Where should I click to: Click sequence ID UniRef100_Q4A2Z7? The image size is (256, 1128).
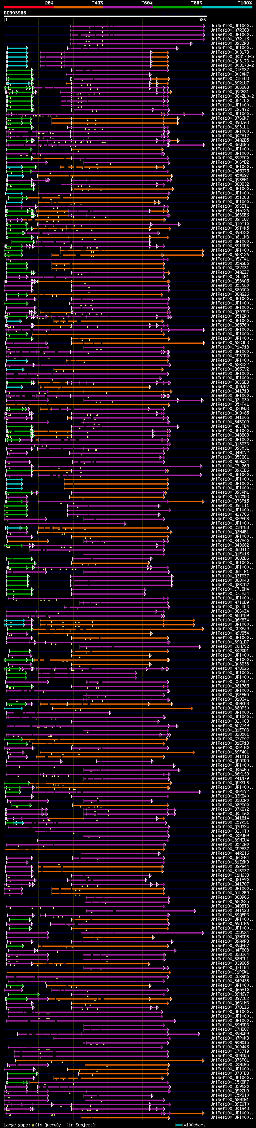click(230, 272)
